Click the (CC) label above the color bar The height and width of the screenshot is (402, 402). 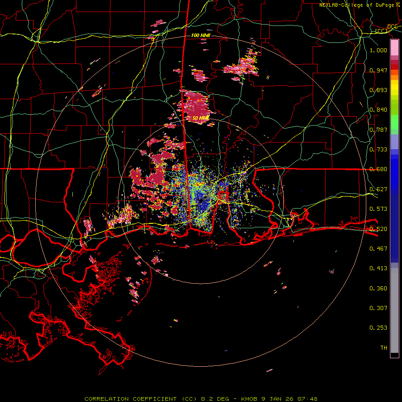[381, 31]
